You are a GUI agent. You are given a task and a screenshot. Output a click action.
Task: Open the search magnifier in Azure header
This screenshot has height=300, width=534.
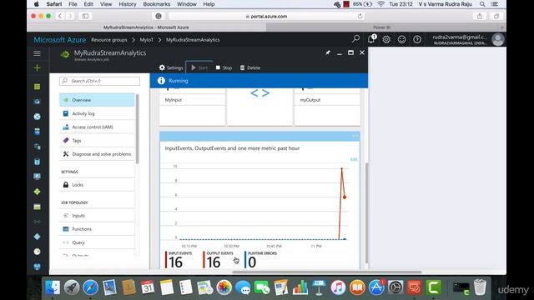coord(355,39)
